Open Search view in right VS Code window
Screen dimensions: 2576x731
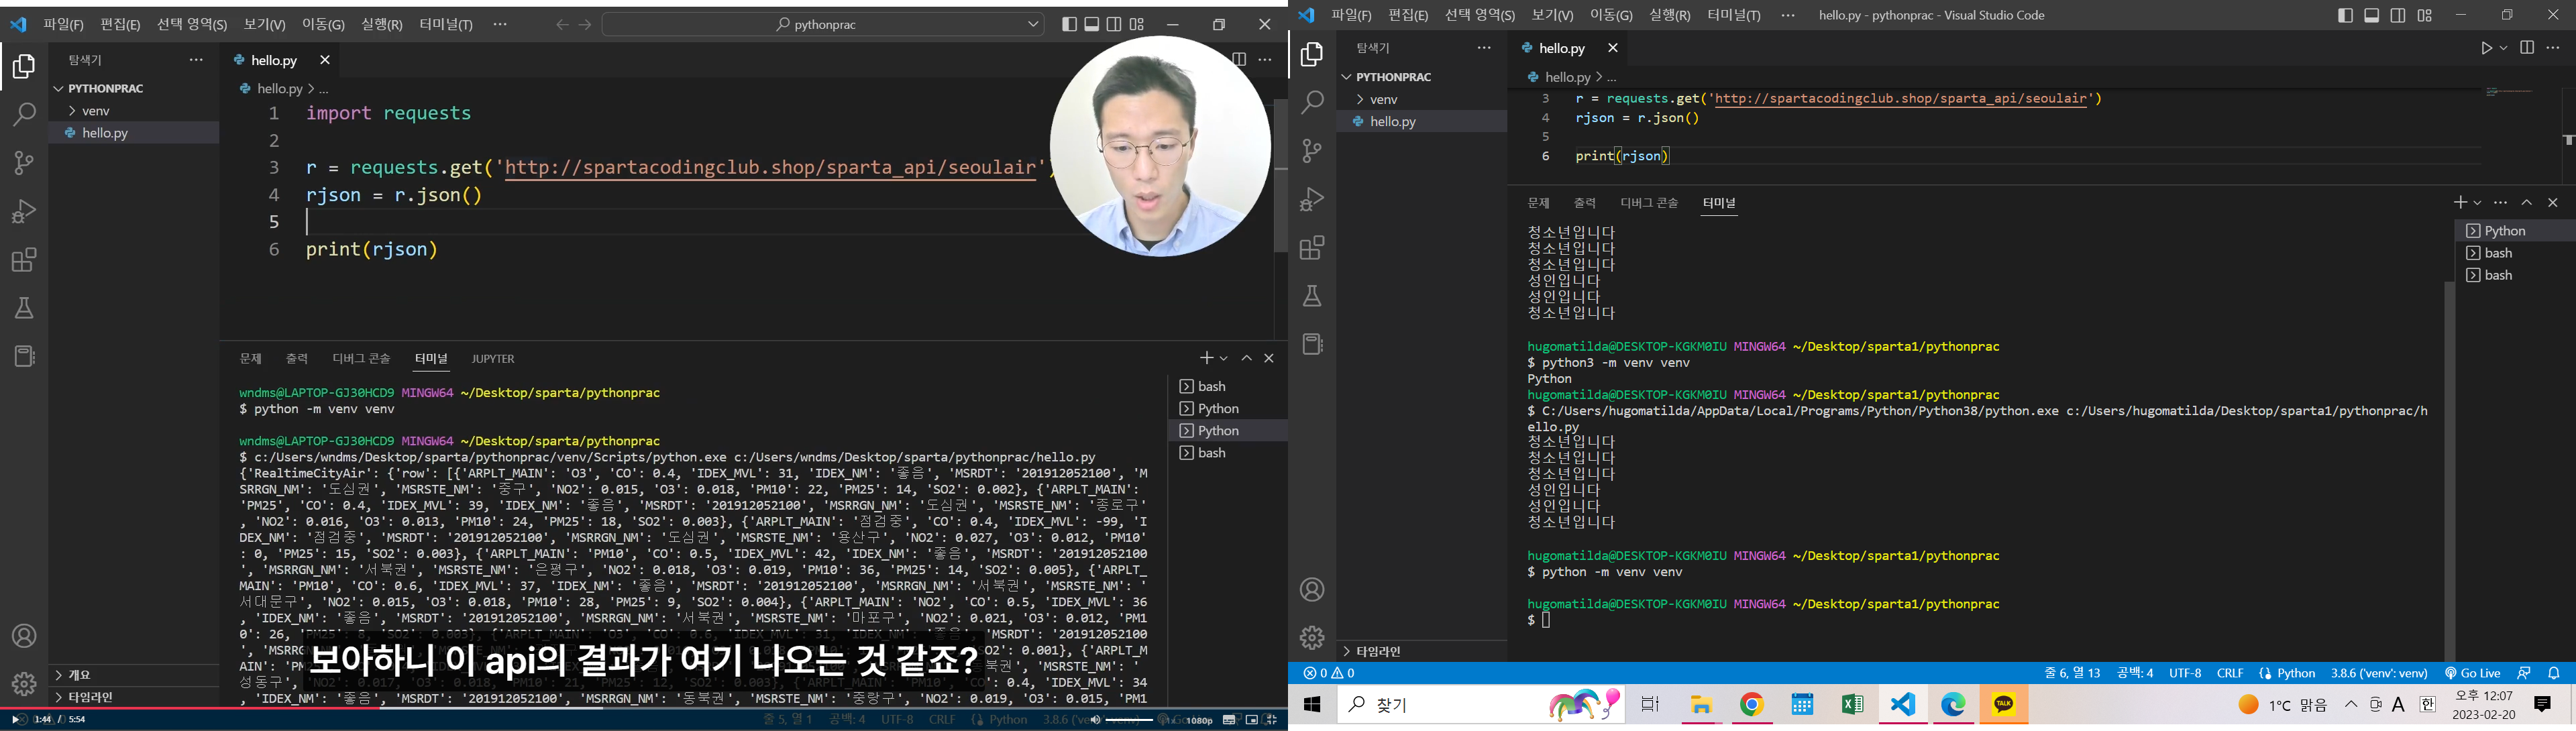[x=1312, y=102]
